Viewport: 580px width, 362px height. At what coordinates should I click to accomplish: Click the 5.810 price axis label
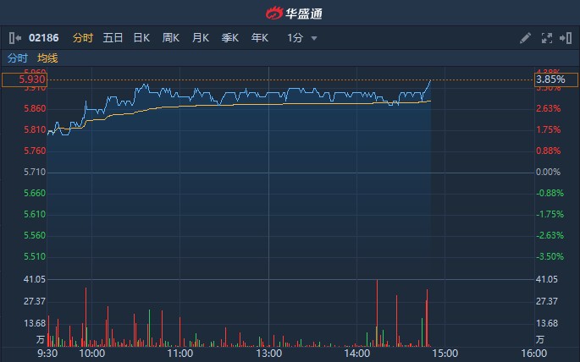[x=35, y=129]
